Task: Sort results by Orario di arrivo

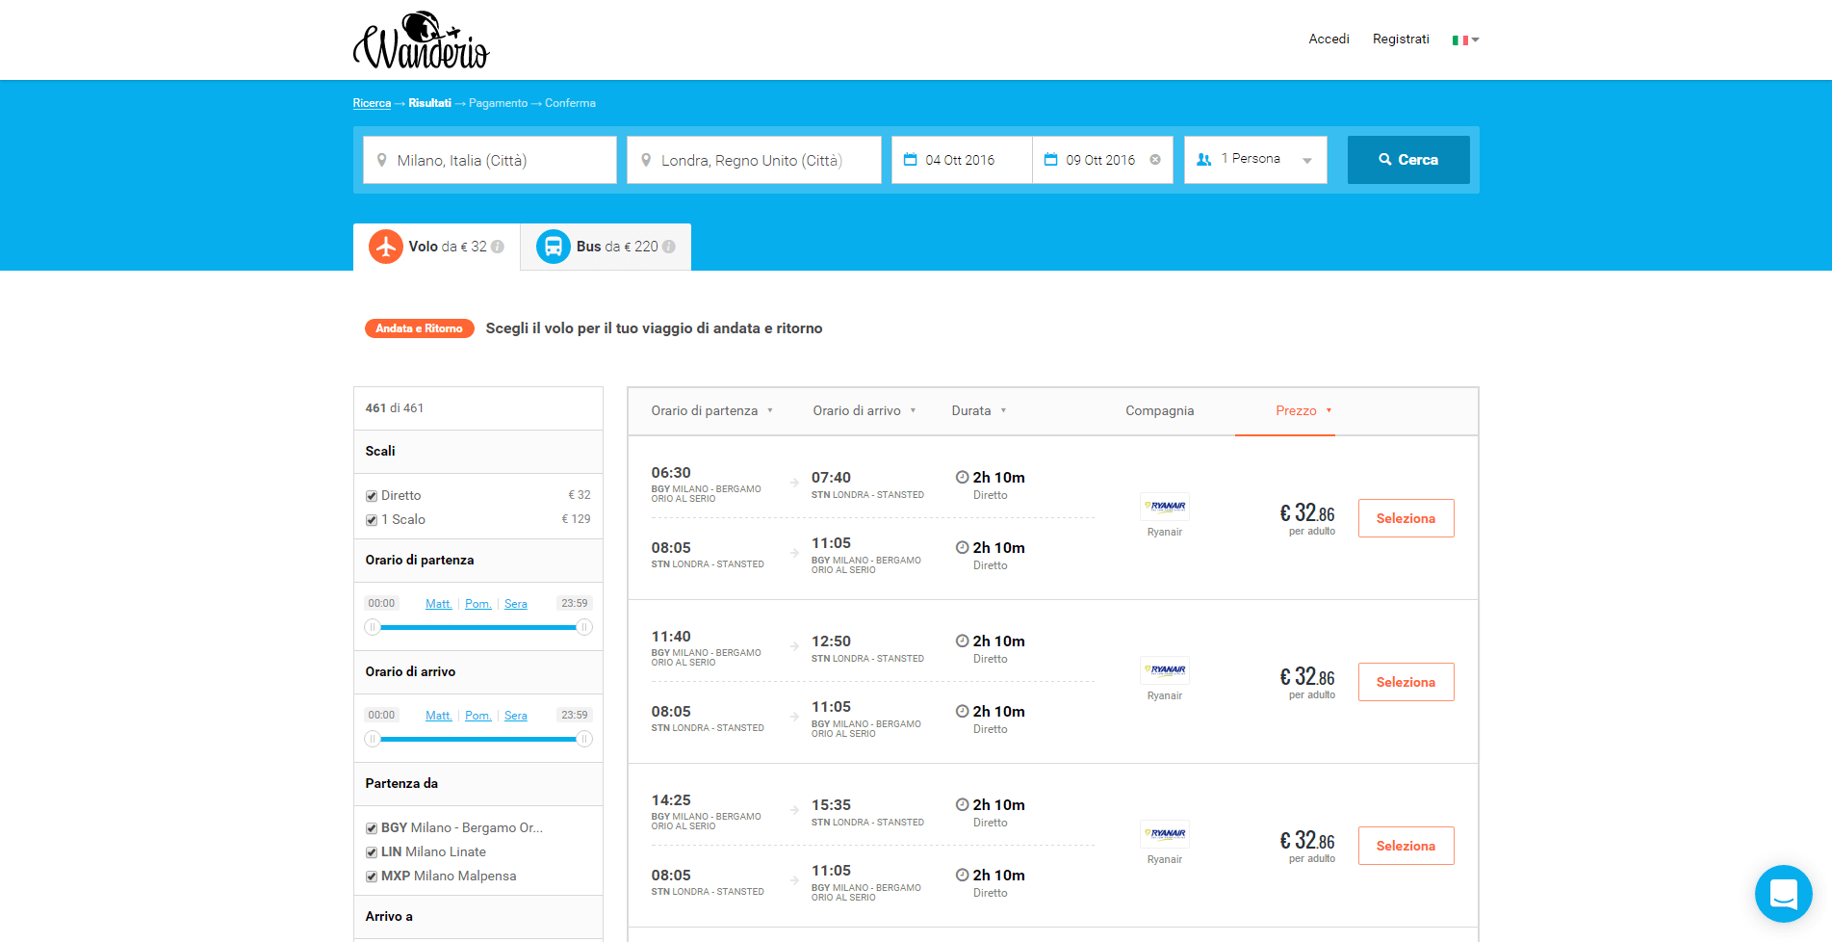Action: (864, 410)
